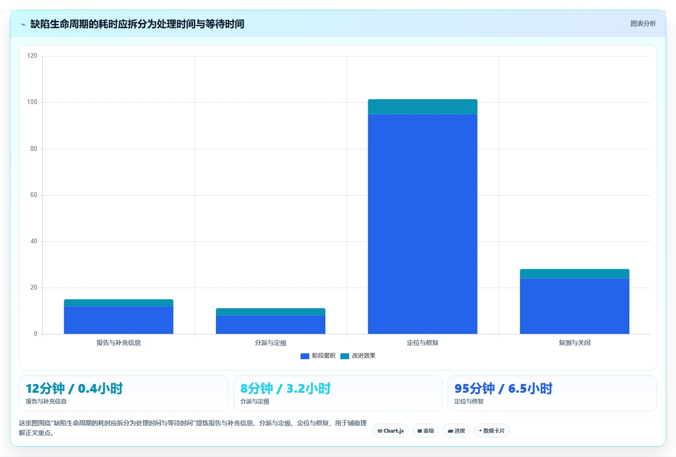
Task: Click the teal top of 复测与关闭 bar
Action: (x=574, y=274)
